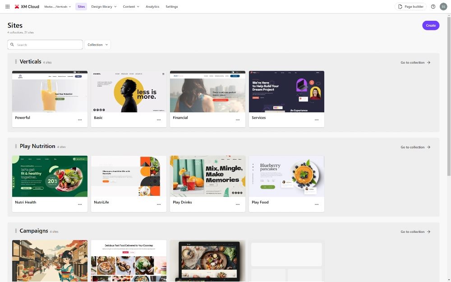451x282 pixels.
Task: Click the Nutri Health site name
Action: point(26,202)
